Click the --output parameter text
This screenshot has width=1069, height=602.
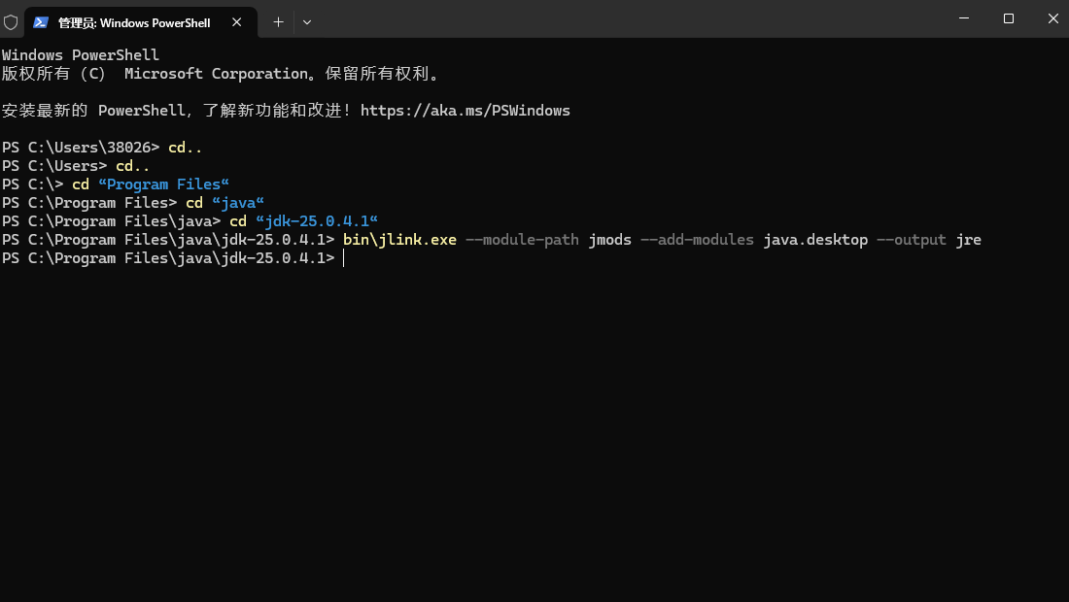(912, 240)
